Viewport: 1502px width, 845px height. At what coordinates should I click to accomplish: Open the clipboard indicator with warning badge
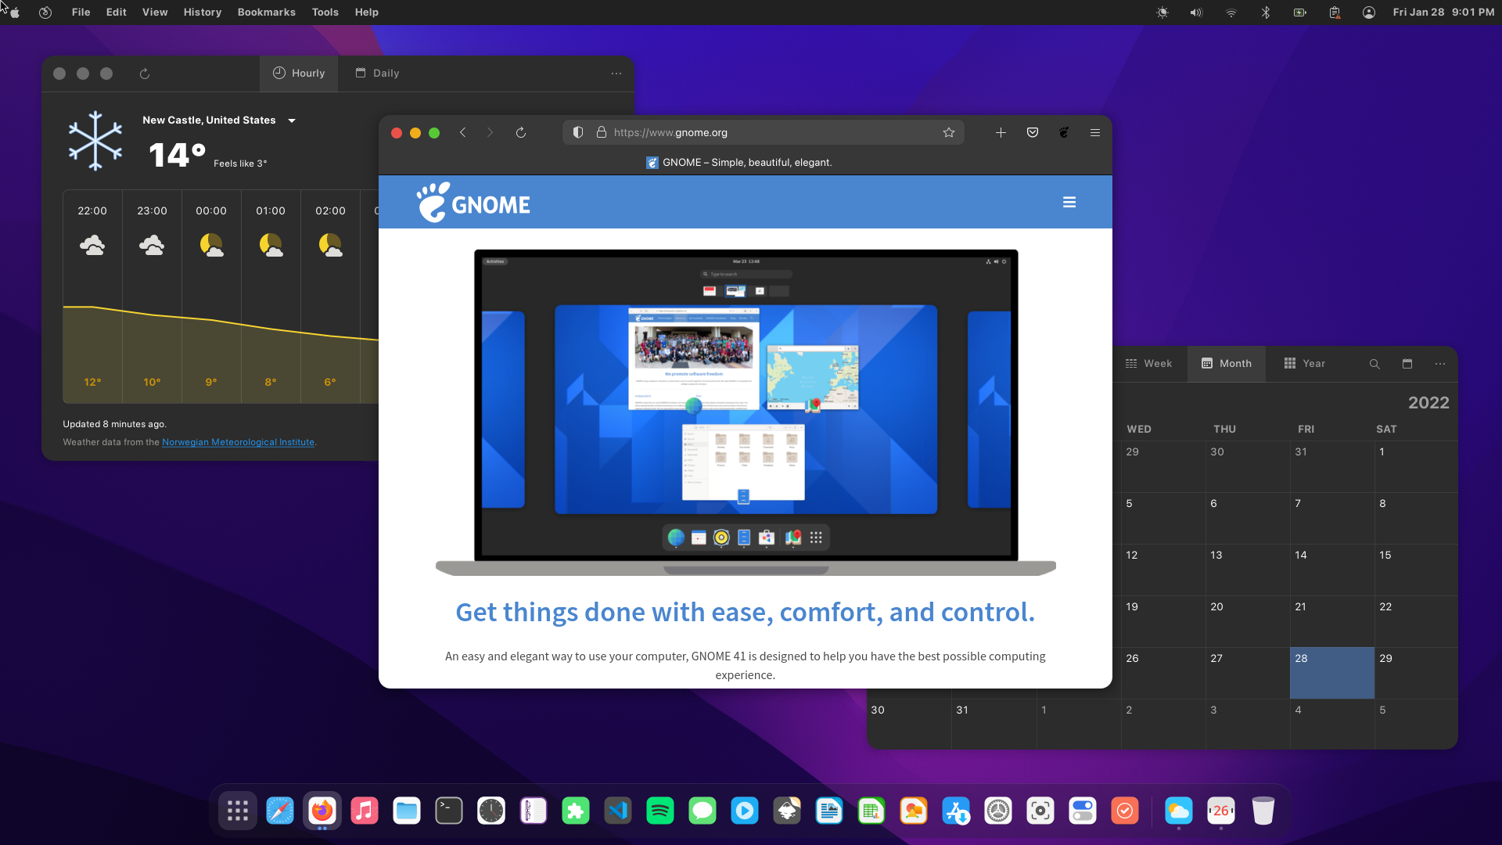[x=1335, y=13]
